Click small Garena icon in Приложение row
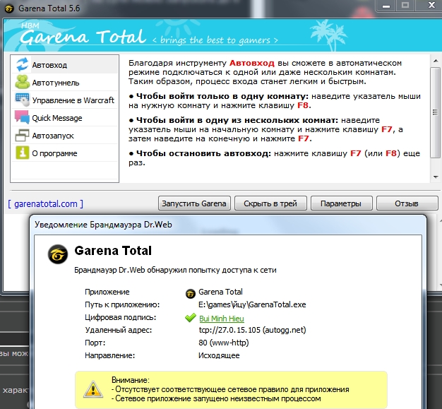 coord(190,292)
